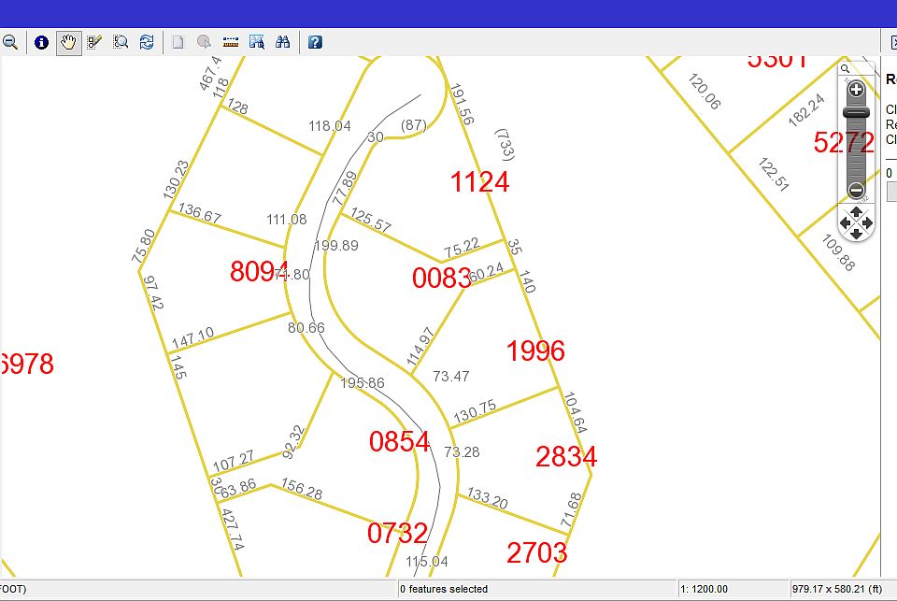Click dimension label 136.67
The image size is (897, 601).
[200, 213]
